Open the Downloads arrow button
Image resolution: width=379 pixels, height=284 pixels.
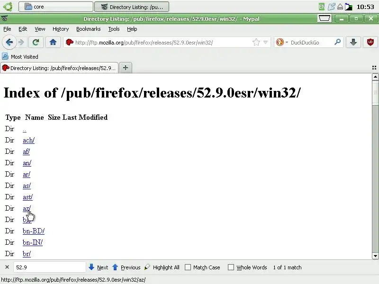(x=353, y=43)
